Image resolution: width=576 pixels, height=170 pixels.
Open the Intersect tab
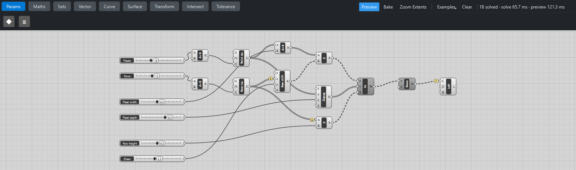(195, 6)
